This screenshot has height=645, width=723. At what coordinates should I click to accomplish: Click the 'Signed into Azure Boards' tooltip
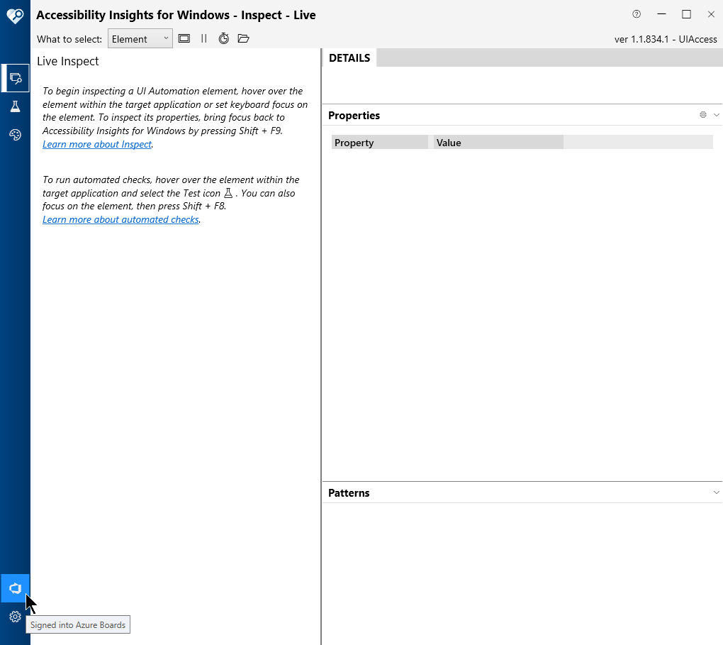click(78, 624)
